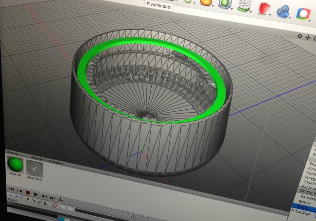Image resolution: width=316 pixels, height=221 pixels.
Task: Expand the arrow beside the orange object icon
Action: (213, 6)
